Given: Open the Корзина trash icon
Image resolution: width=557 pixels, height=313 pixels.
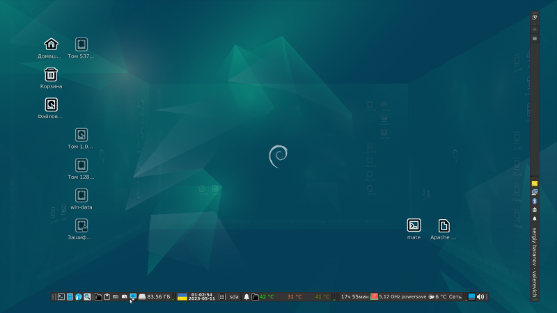Looking at the screenshot, I should (51, 74).
